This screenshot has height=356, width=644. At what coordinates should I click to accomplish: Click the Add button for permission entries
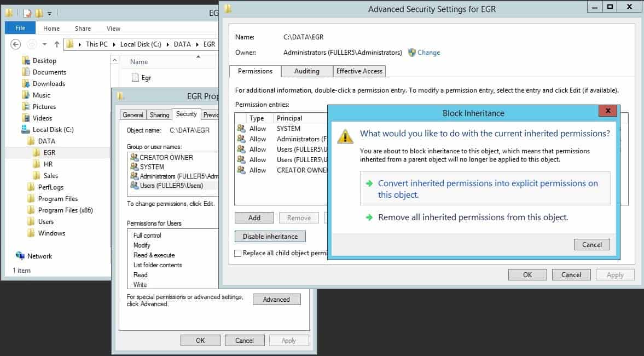[x=254, y=218]
